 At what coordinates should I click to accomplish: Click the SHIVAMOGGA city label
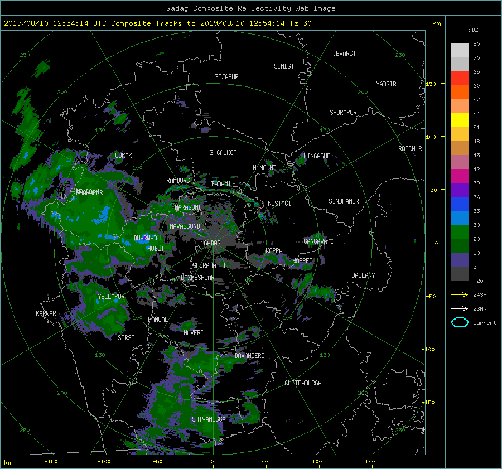pos(209,419)
